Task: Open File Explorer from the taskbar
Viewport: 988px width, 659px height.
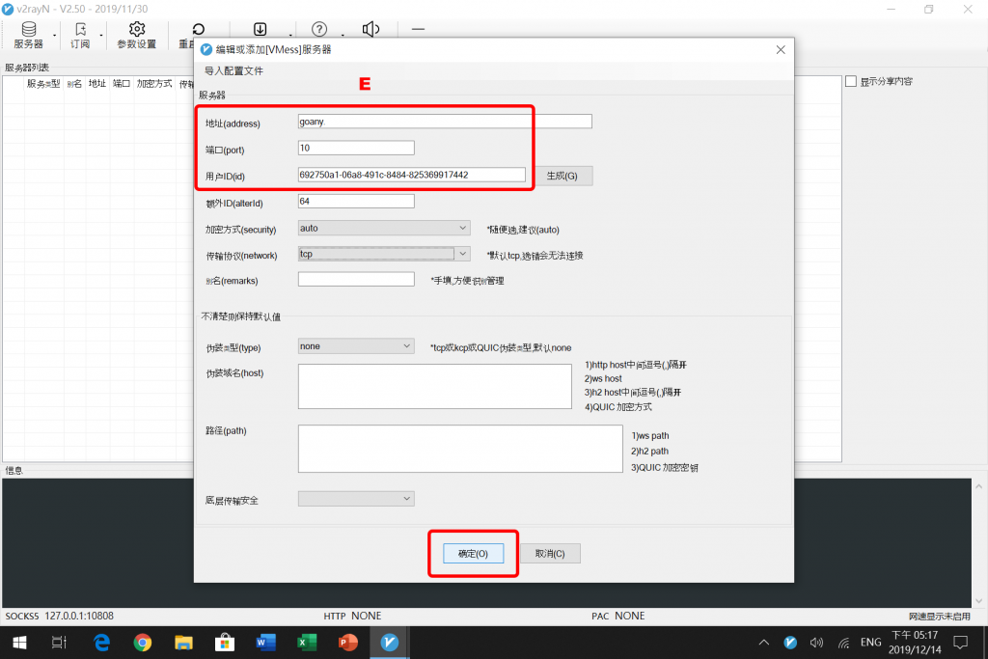Action: tap(183, 643)
